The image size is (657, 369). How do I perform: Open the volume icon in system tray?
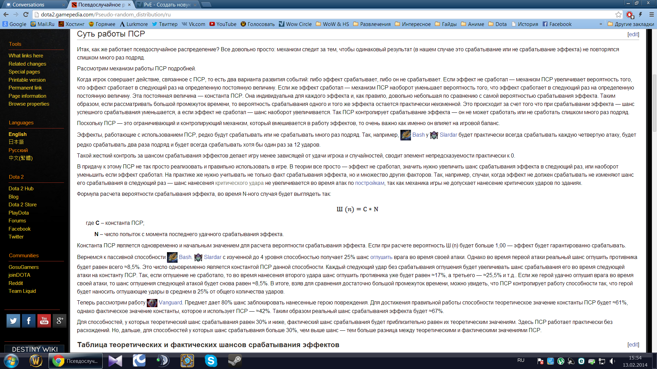(x=612, y=361)
